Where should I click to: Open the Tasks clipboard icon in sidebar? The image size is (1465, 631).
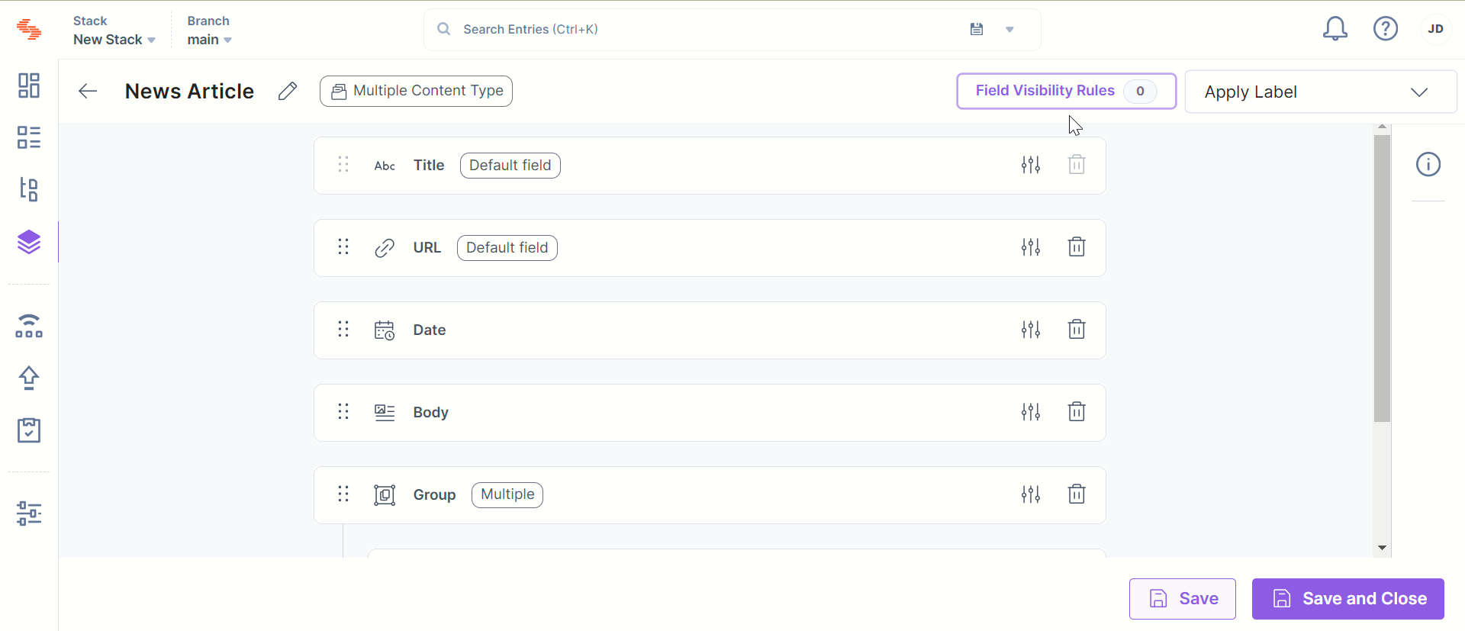29,430
